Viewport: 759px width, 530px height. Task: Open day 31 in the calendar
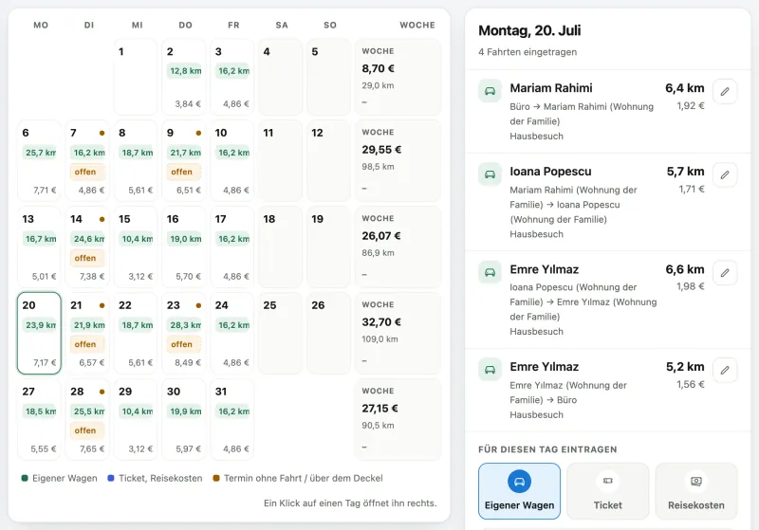pos(232,419)
